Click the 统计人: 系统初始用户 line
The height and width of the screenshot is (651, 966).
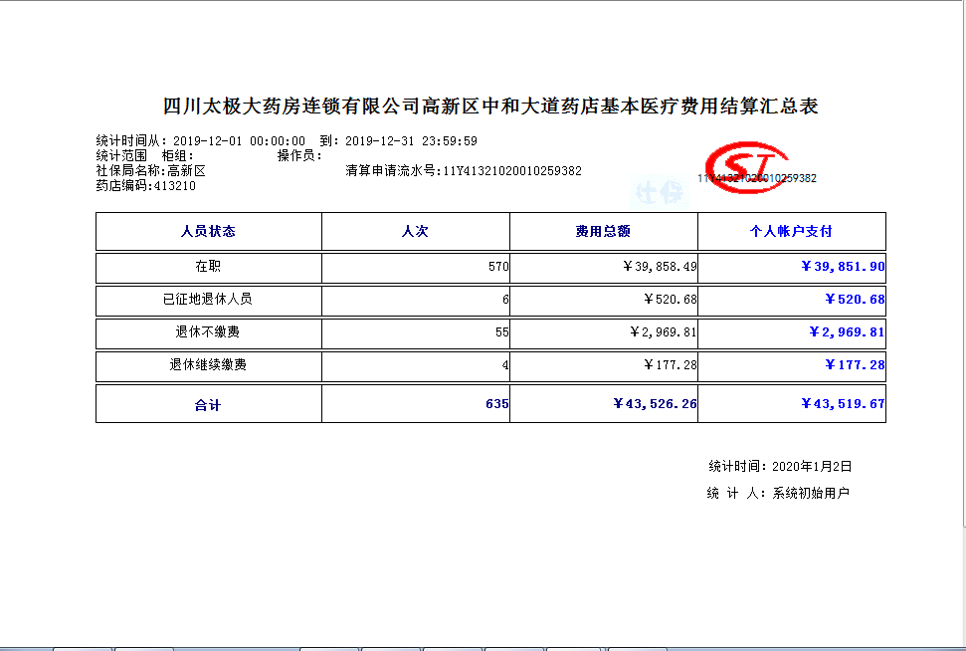(x=778, y=493)
